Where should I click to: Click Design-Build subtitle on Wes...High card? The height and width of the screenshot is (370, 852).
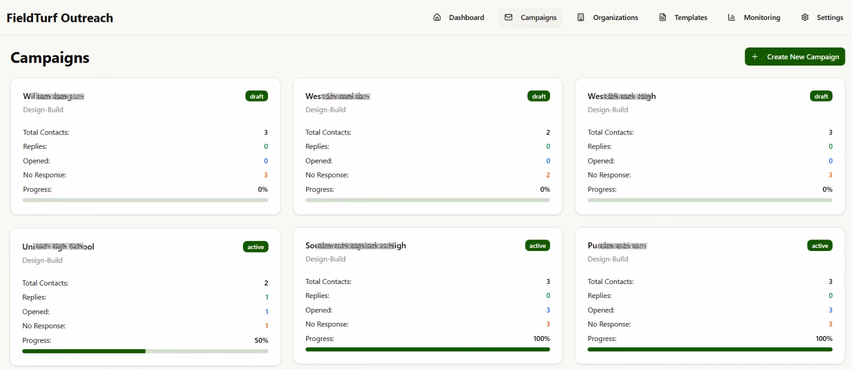608,109
